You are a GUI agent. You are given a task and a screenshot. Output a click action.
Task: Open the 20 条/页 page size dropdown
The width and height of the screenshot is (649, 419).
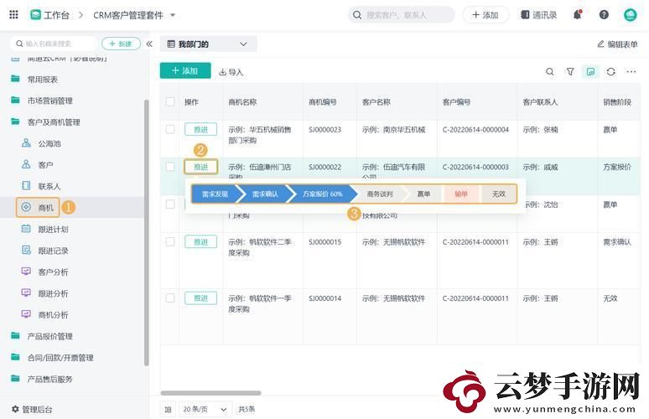point(205,410)
